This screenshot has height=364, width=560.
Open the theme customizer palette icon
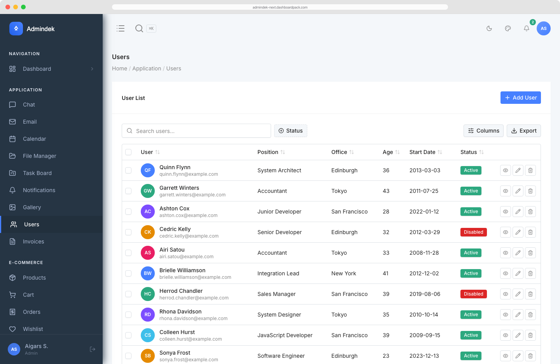tap(507, 28)
